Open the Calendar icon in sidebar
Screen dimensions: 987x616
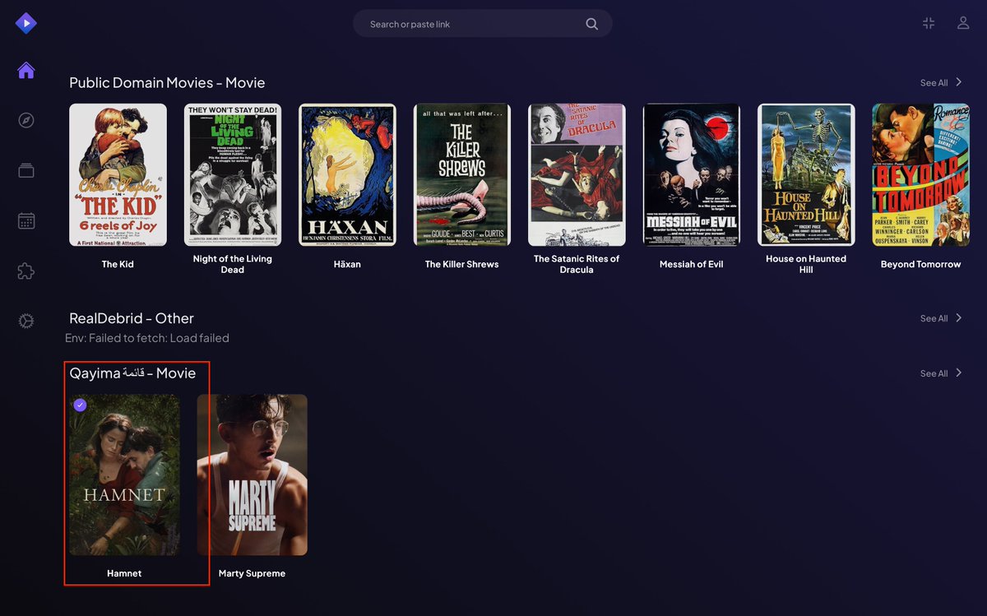click(26, 221)
